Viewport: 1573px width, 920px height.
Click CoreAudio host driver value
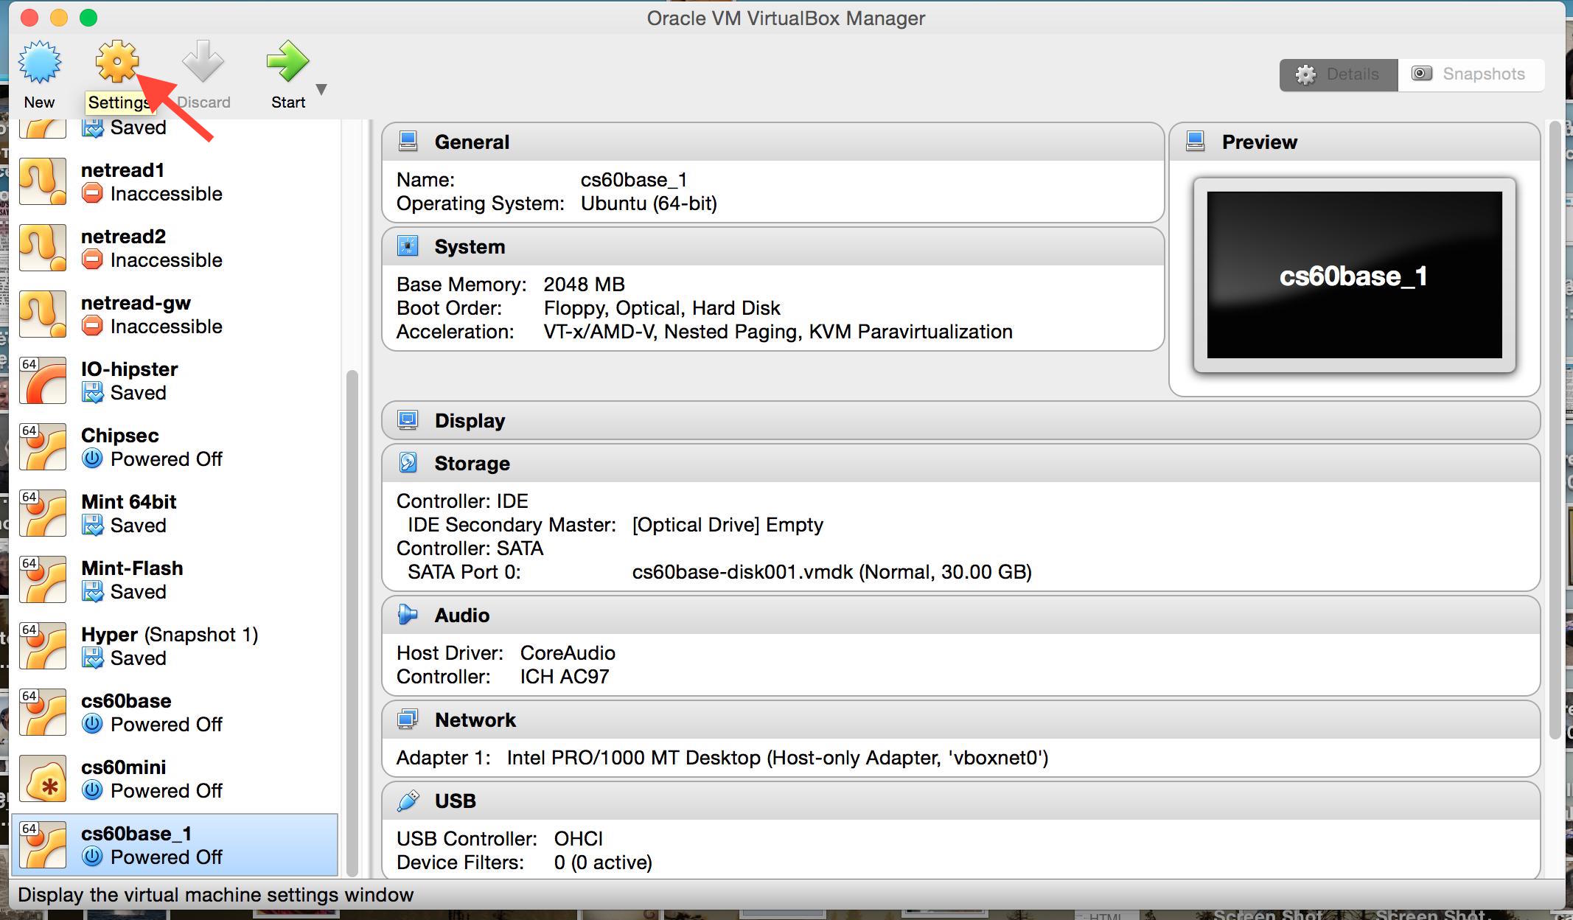[x=568, y=653]
